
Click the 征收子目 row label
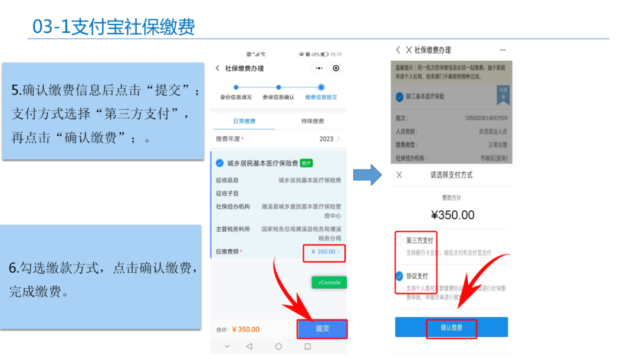[x=227, y=193]
